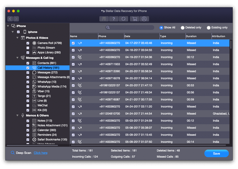Viewport: 238px width, 169px height.
Task: Click the Ghaziabad attribution cell
Action: [x=221, y=114]
